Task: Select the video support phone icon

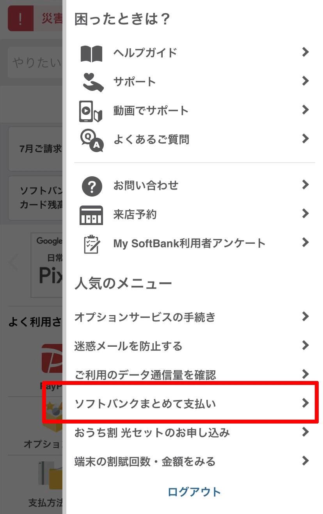Action: (x=91, y=111)
